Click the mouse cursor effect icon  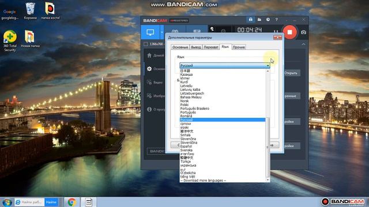coord(212,29)
